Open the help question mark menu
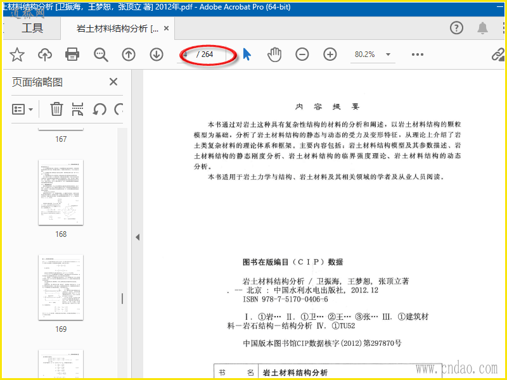Screen dimensions: 507x380 coord(456,28)
